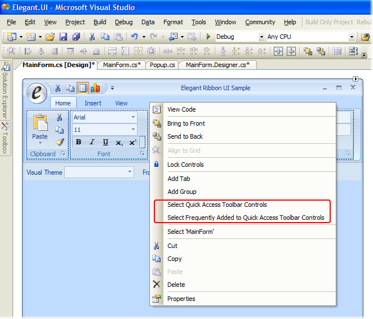Screen dimensions: 373x319
Task: Click the New Project toolbar icon
Action: [12, 37]
